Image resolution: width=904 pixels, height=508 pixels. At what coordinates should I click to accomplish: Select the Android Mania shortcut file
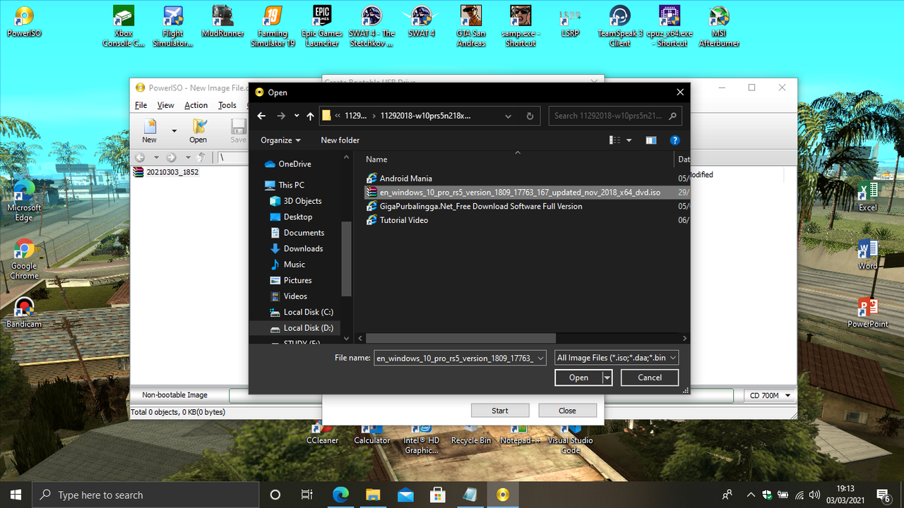pos(406,179)
